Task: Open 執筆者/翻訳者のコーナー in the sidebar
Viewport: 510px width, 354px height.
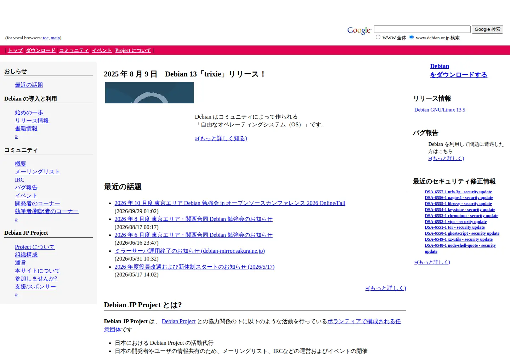Action: 47,211
